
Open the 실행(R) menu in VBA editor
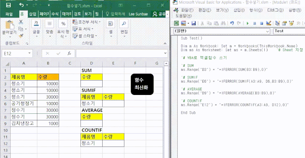[295, 10]
